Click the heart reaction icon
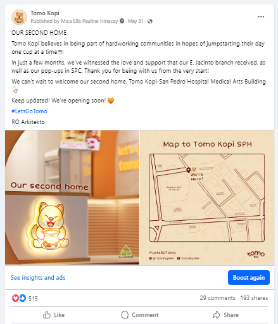 coord(15,298)
